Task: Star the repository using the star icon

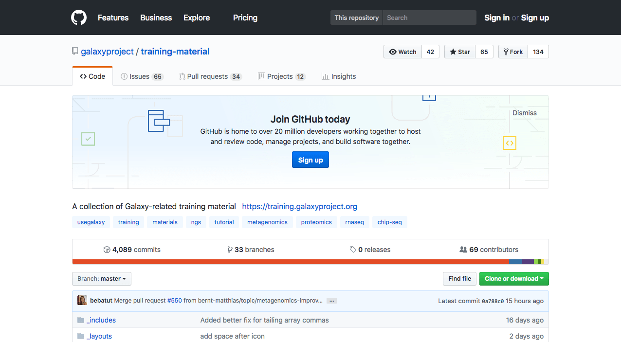Action: click(453, 52)
